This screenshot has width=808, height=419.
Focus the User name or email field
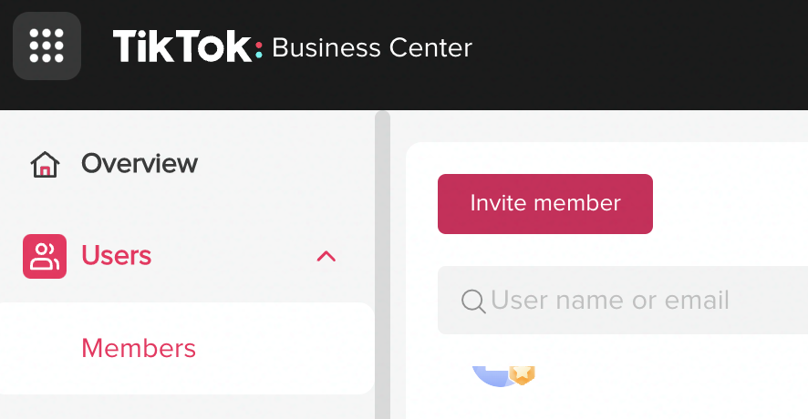pyautogui.click(x=609, y=301)
